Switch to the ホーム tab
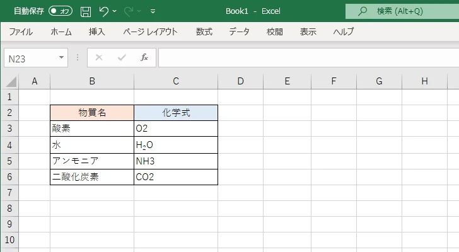 61,31
